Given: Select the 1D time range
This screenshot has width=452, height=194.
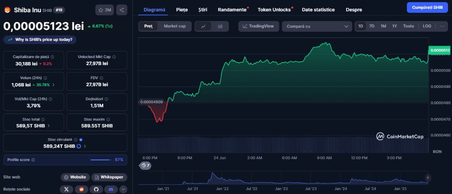Looking at the screenshot, I should click(360, 26).
